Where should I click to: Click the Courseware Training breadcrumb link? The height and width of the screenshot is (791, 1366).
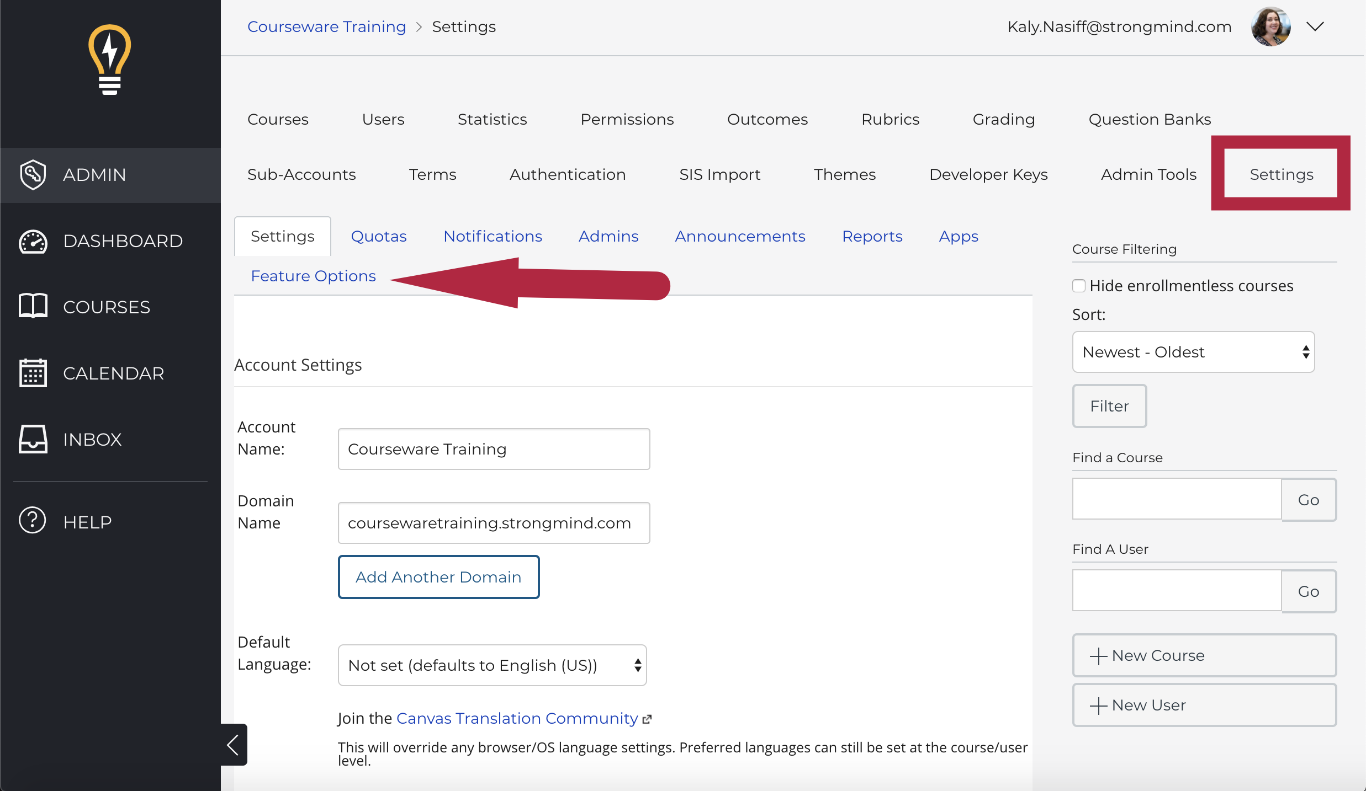(326, 26)
